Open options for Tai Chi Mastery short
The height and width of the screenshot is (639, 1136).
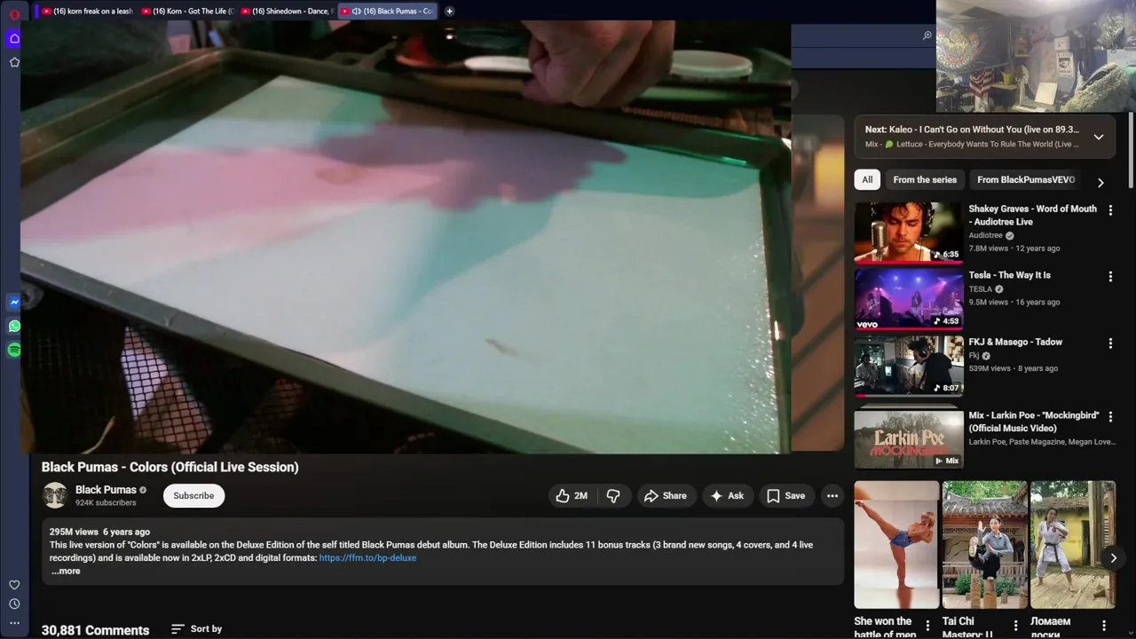[1015, 626]
